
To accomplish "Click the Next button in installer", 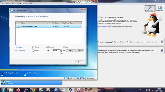I will click(80, 62).
